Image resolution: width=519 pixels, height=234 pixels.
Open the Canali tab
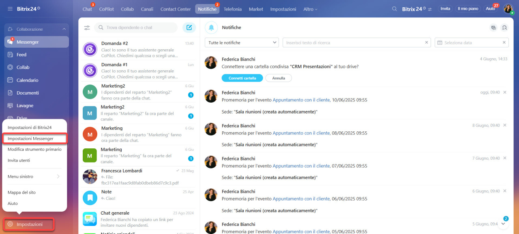click(x=147, y=9)
